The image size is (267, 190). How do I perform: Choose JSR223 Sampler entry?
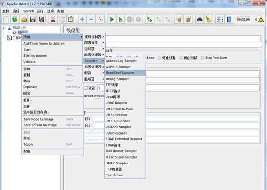[x=125, y=127]
